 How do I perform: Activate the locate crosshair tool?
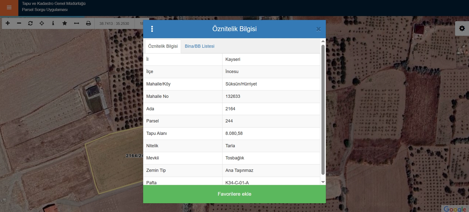coord(42,23)
